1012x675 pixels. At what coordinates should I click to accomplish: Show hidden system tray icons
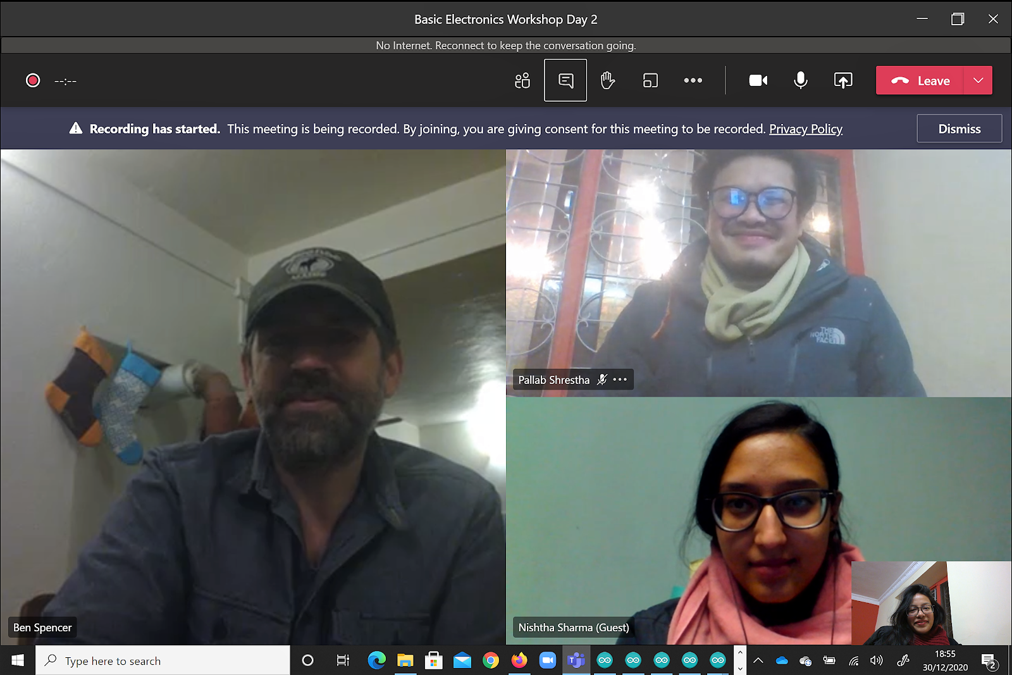tap(758, 660)
